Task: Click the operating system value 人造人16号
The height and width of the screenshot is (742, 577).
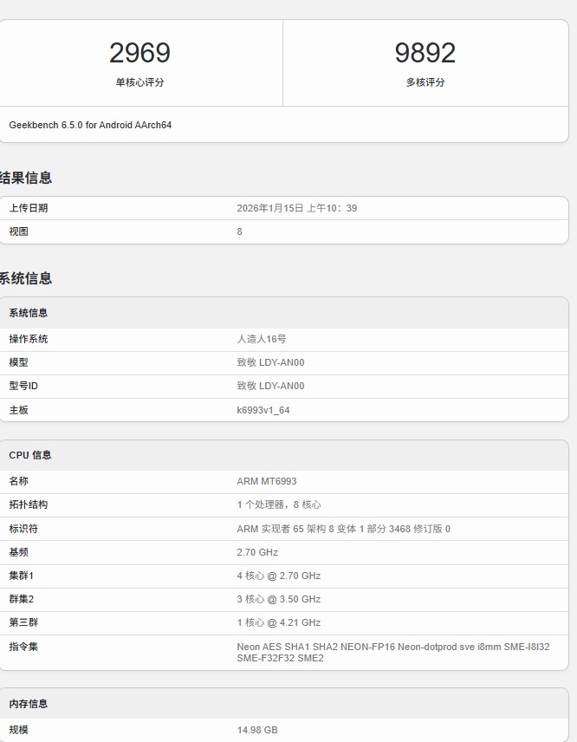Action: tap(261, 339)
